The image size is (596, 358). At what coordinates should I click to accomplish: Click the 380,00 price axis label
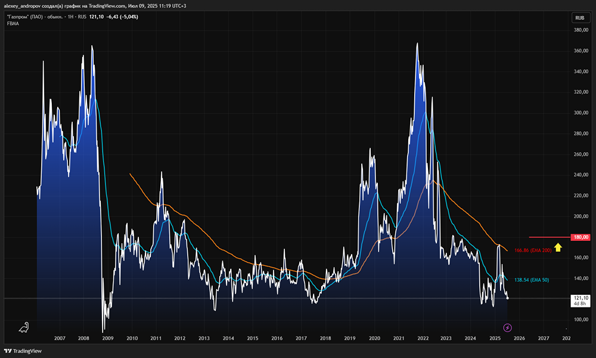581,30
